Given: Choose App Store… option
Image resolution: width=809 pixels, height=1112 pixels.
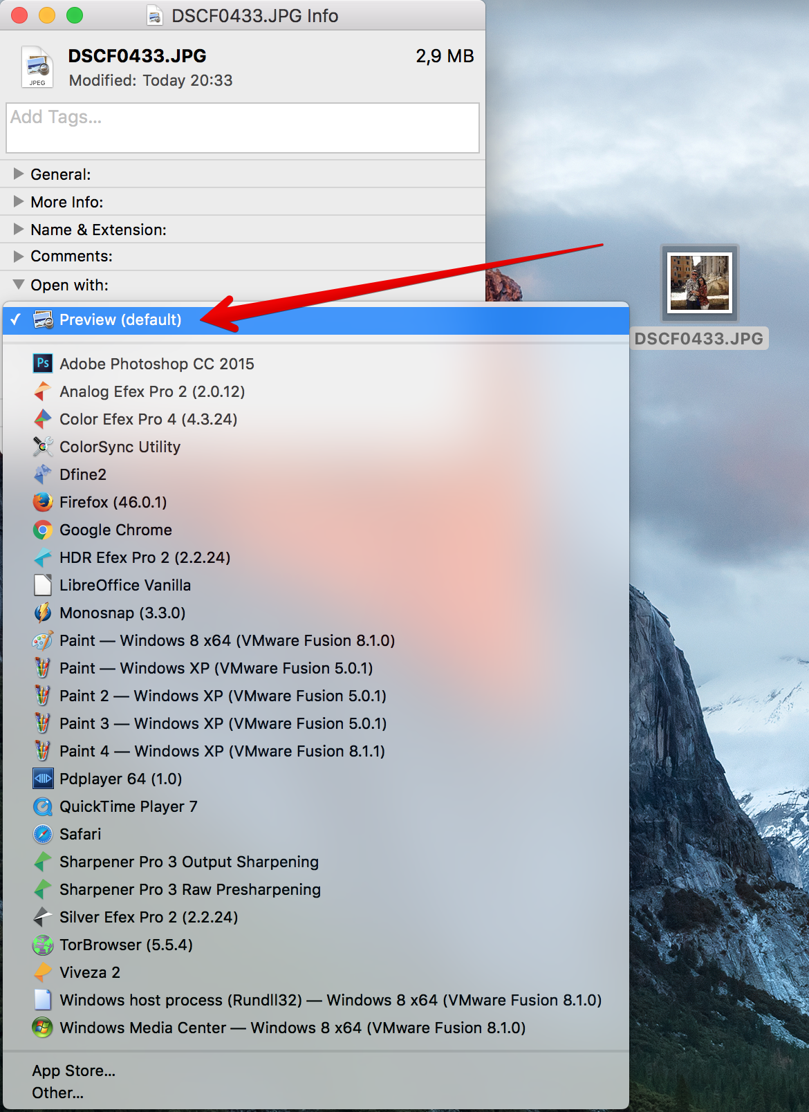Looking at the screenshot, I should (316, 1071).
